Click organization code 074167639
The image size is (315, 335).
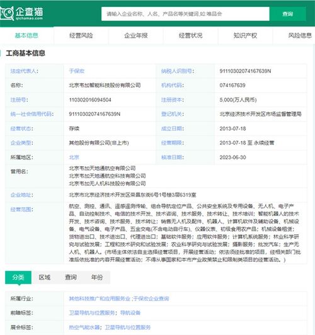pos(232,85)
